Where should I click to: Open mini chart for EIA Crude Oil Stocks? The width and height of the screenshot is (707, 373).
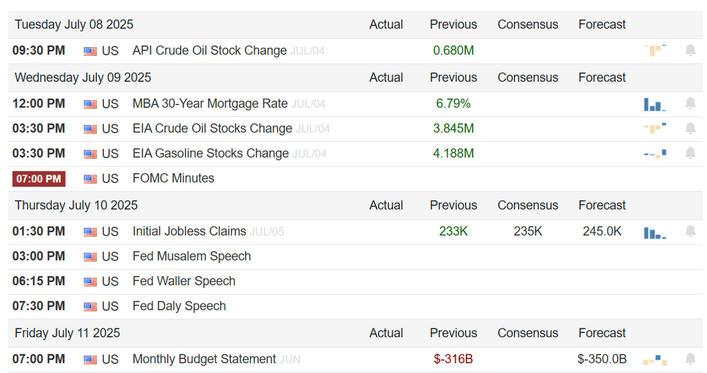(x=655, y=129)
